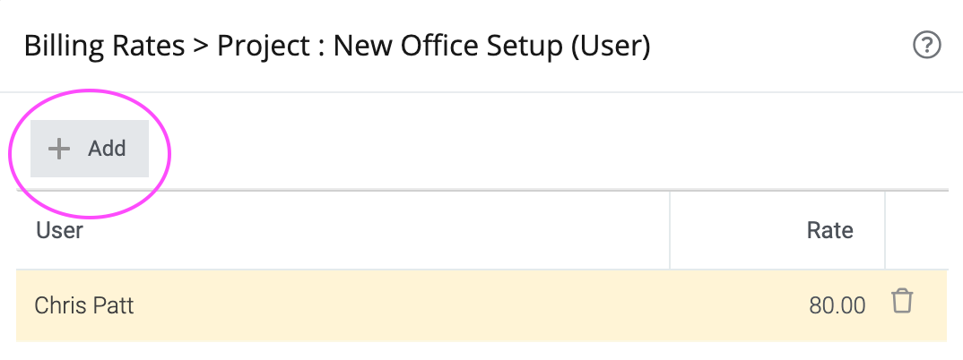Sort by the Rate column header
963x360 pixels.
829,230
